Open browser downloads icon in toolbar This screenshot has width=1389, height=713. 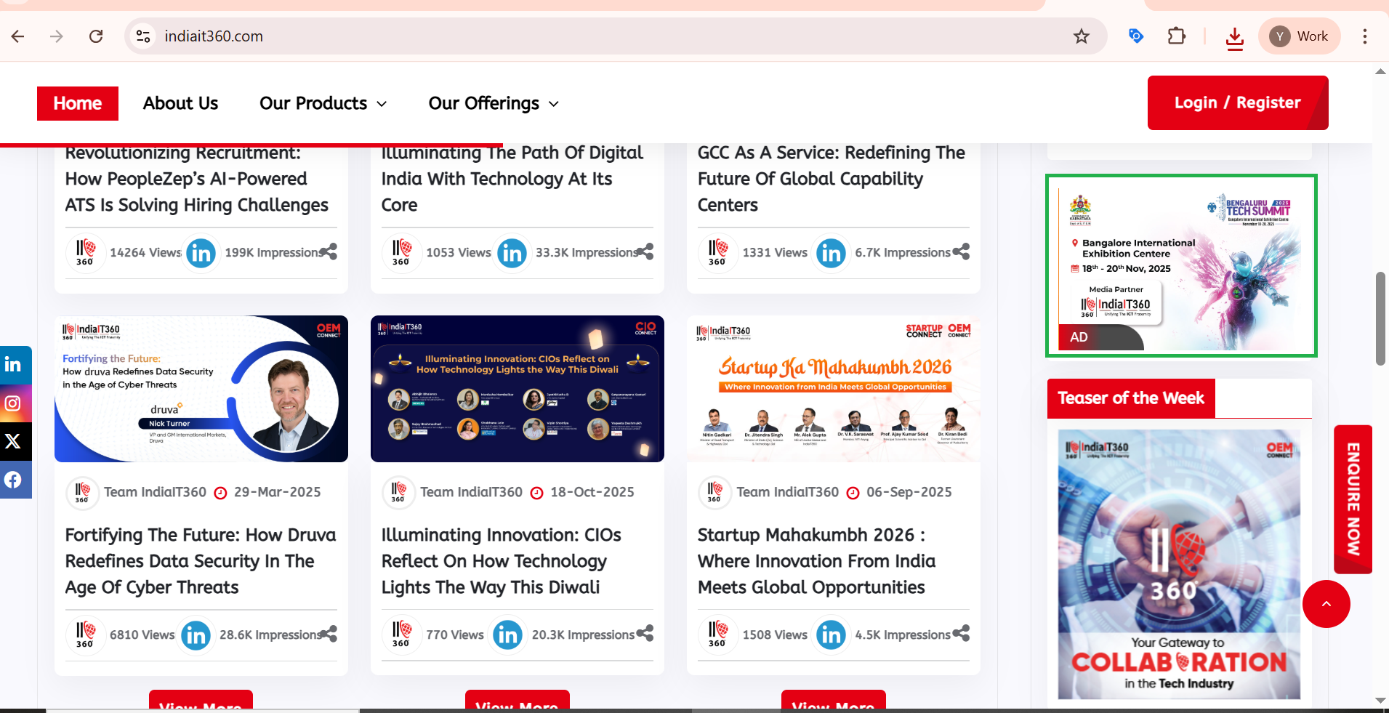pos(1234,37)
